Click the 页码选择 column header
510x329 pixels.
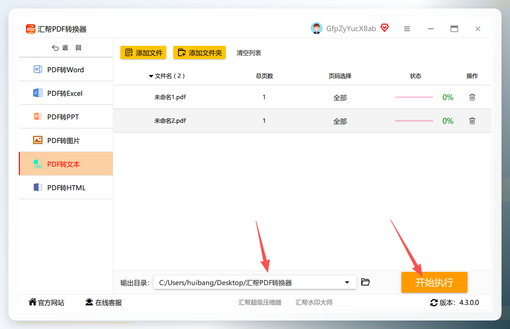[340, 76]
